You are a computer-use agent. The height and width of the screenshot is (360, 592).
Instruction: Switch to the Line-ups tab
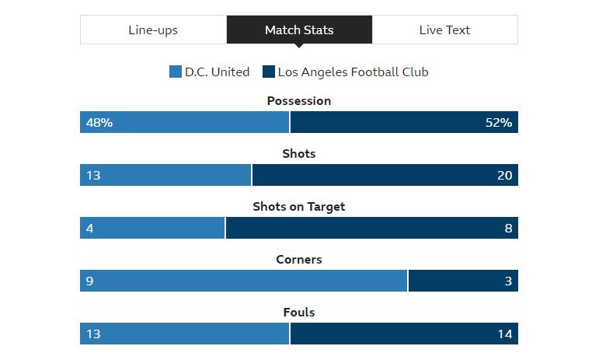[153, 30]
